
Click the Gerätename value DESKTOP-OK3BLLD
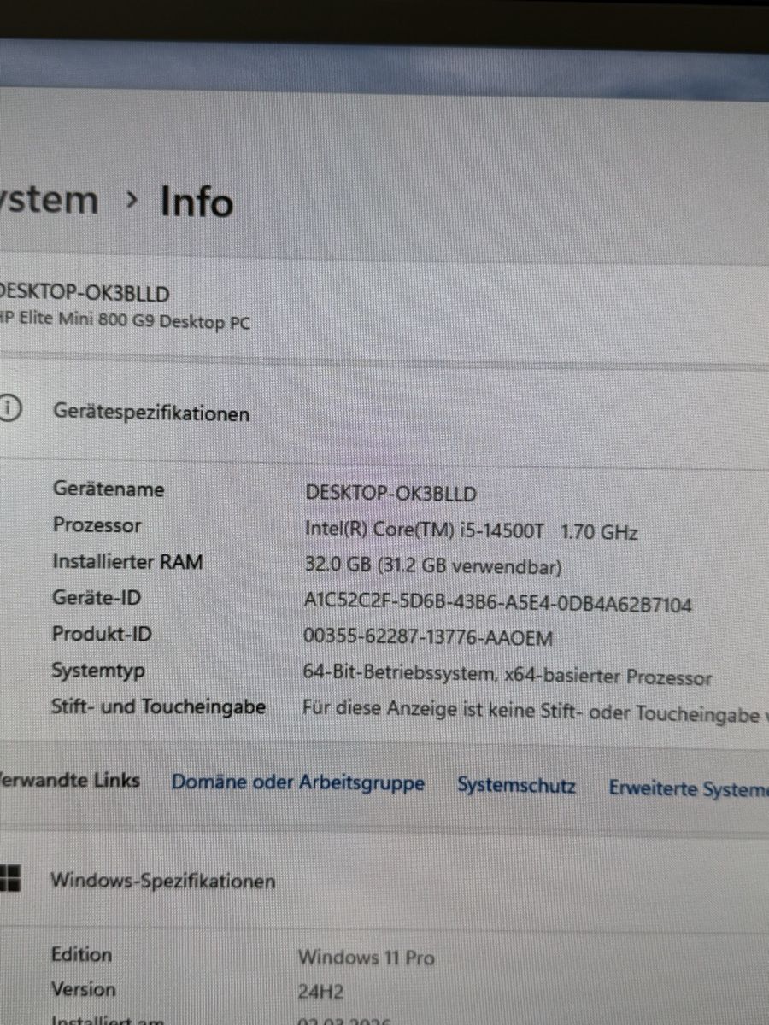click(x=390, y=493)
